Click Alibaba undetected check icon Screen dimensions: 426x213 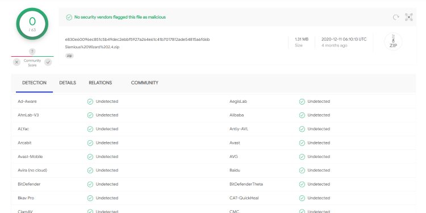point(302,115)
